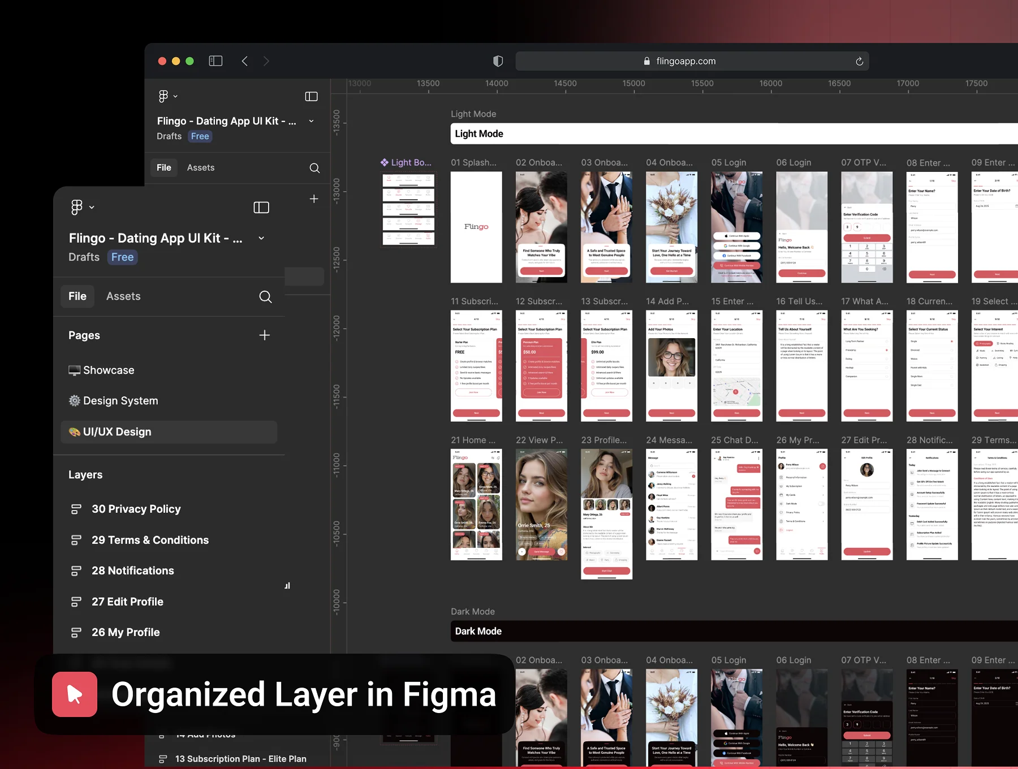The height and width of the screenshot is (769, 1018).
Task: Toggle panel layout icon in browser window
Action: pyautogui.click(x=311, y=96)
